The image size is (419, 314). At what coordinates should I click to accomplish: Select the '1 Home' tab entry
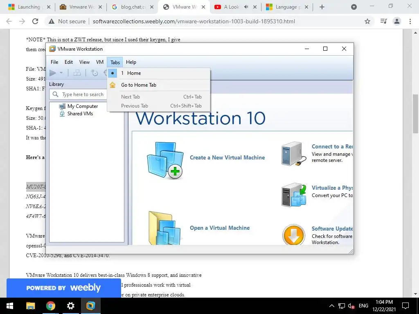(159, 73)
